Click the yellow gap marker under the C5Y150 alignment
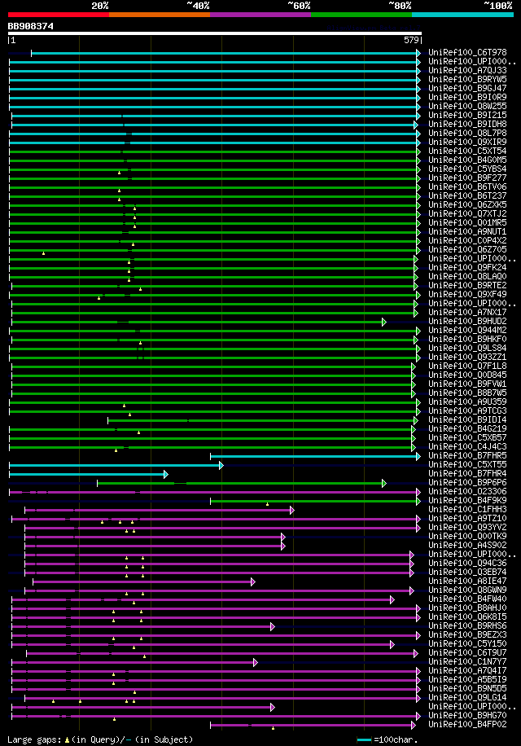The width and height of the screenshot is (521, 746). tap(134, 647)
